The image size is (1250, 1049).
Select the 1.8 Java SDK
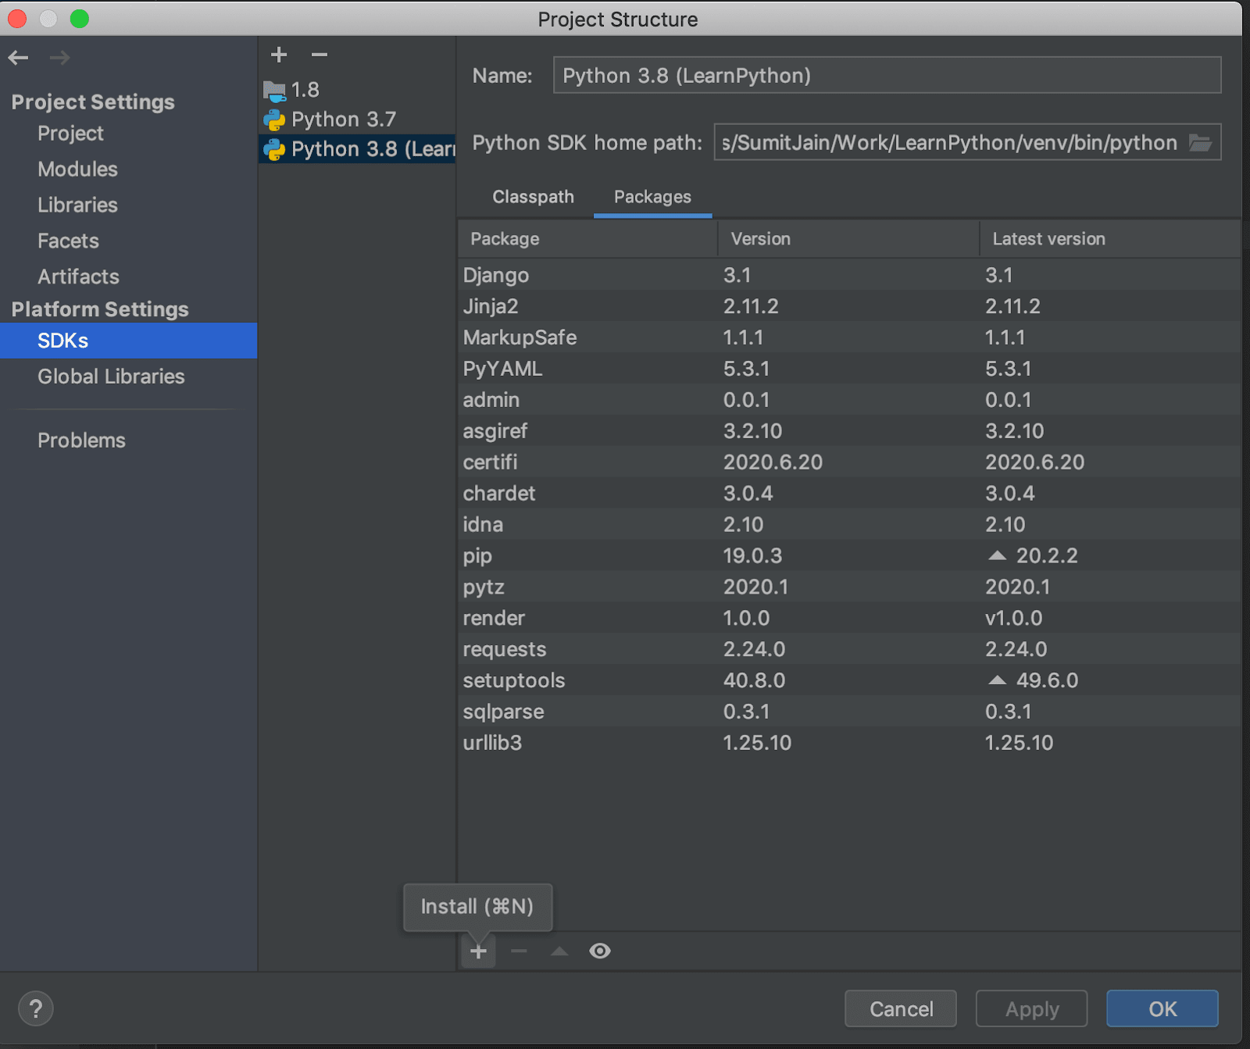click(x=305, y=90)
